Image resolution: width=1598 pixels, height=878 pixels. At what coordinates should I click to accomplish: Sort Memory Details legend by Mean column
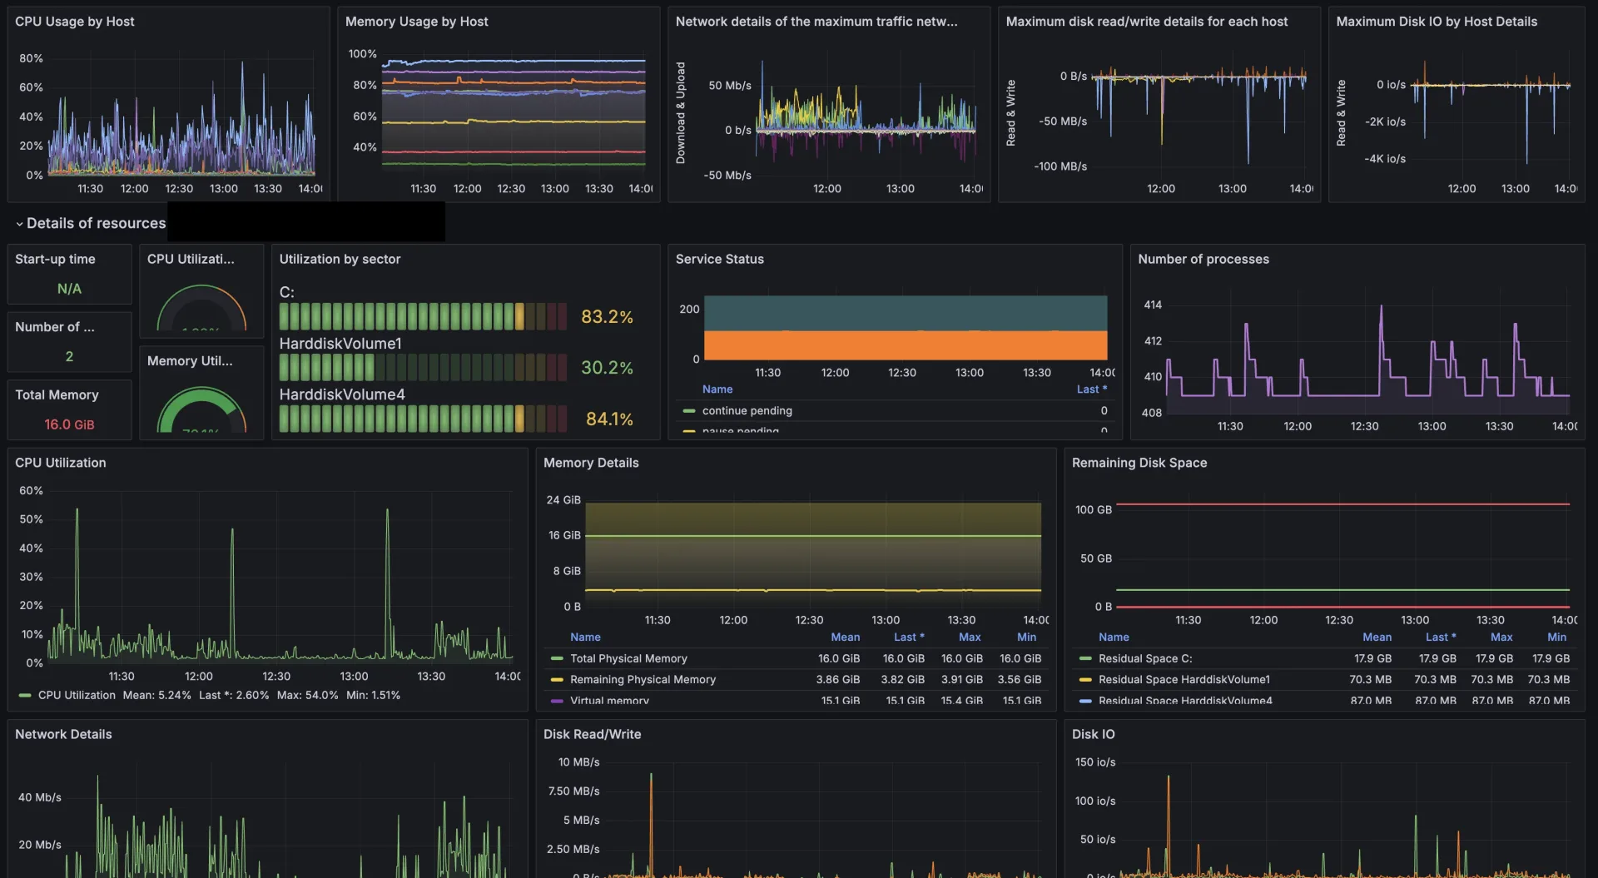(x=845, y=637)
